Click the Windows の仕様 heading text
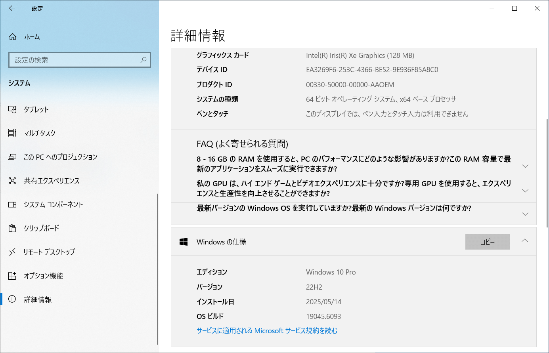 (221, 242)
